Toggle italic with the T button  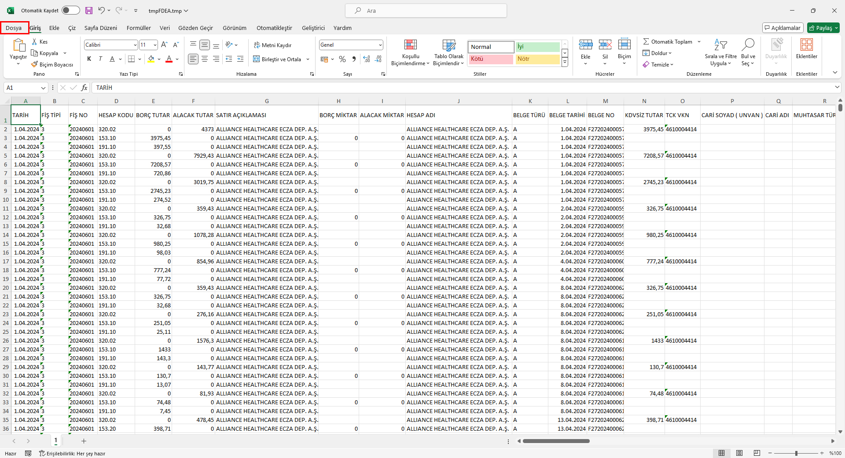coord(100,59)
